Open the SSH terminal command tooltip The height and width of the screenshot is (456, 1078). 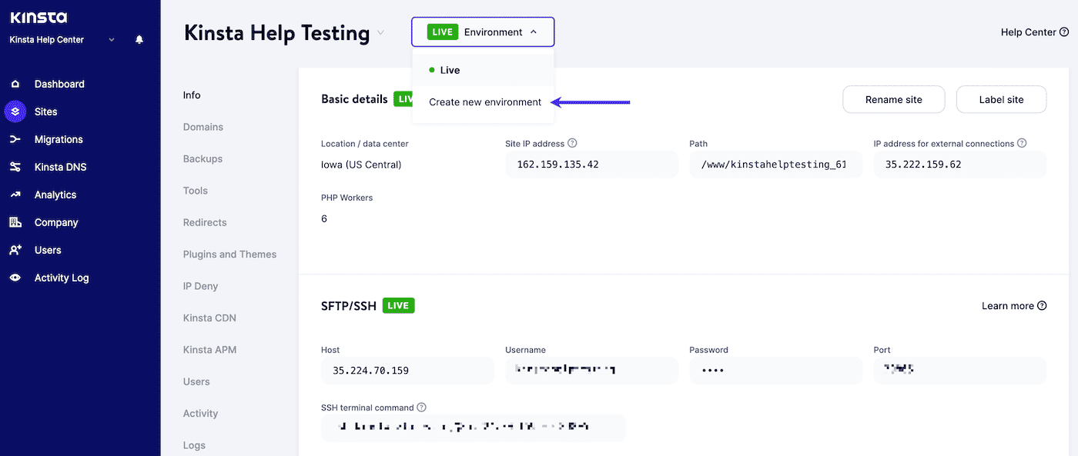(420, 408)
